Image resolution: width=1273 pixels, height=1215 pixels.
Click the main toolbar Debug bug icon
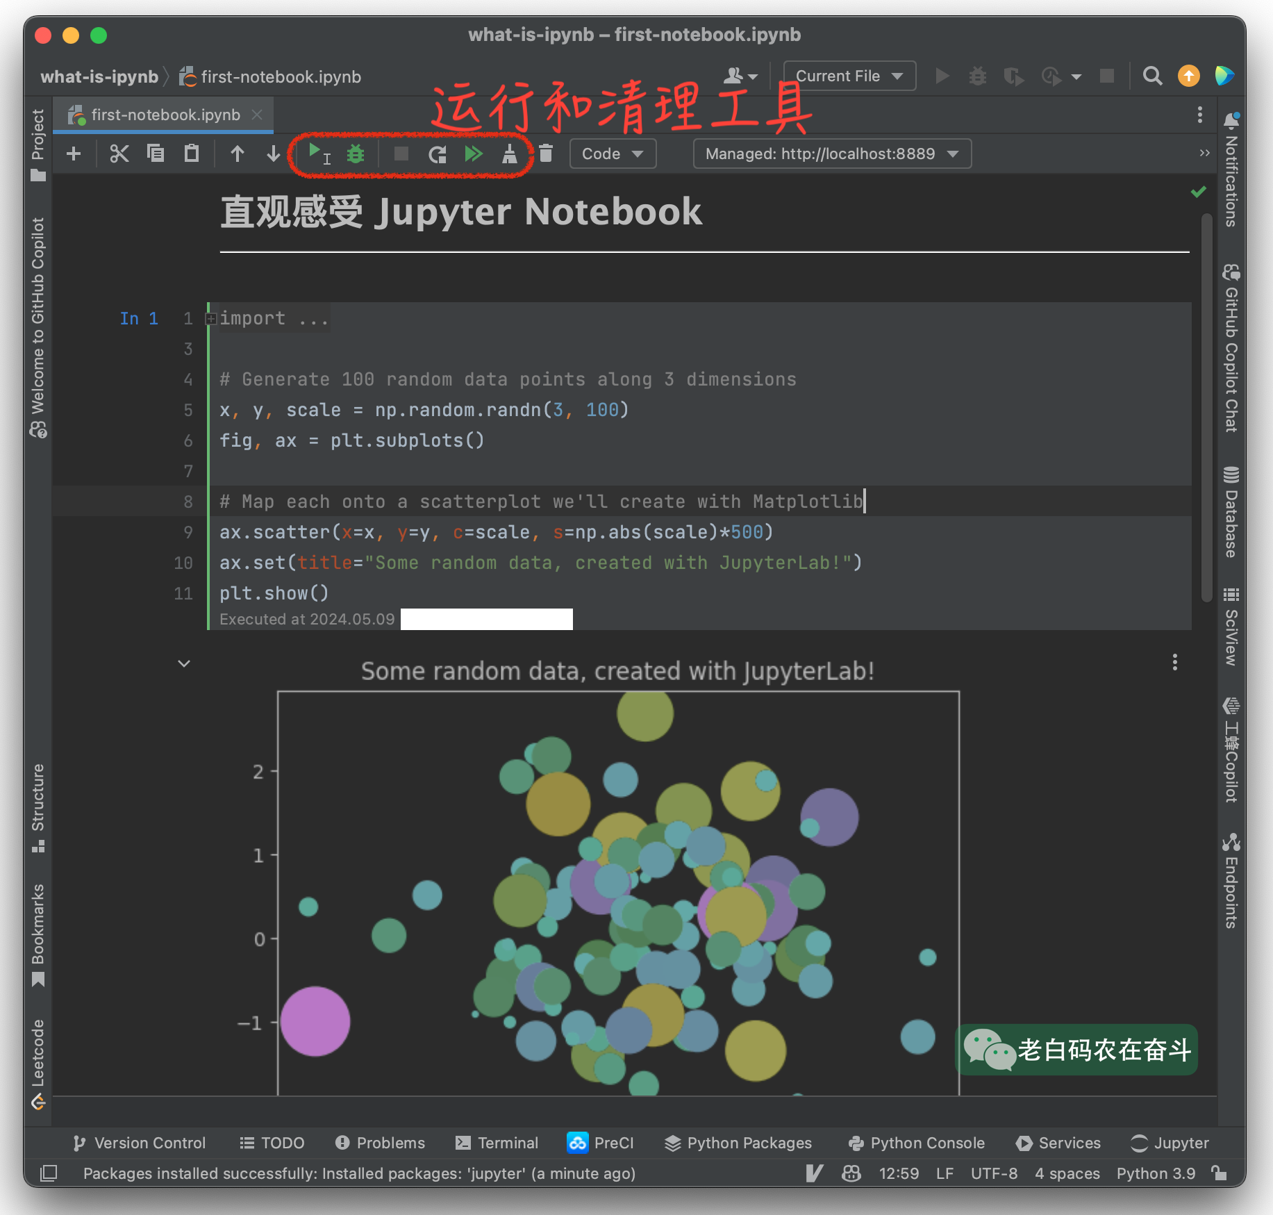coord(978,76)
